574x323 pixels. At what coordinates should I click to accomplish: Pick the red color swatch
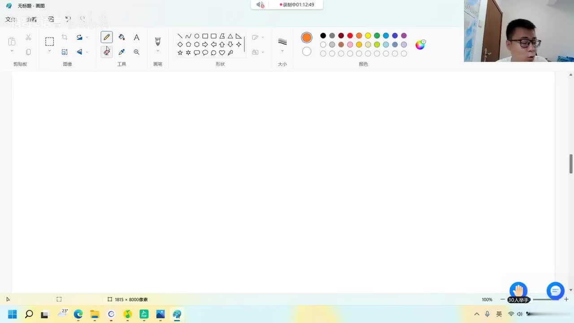tap(350, 35)
